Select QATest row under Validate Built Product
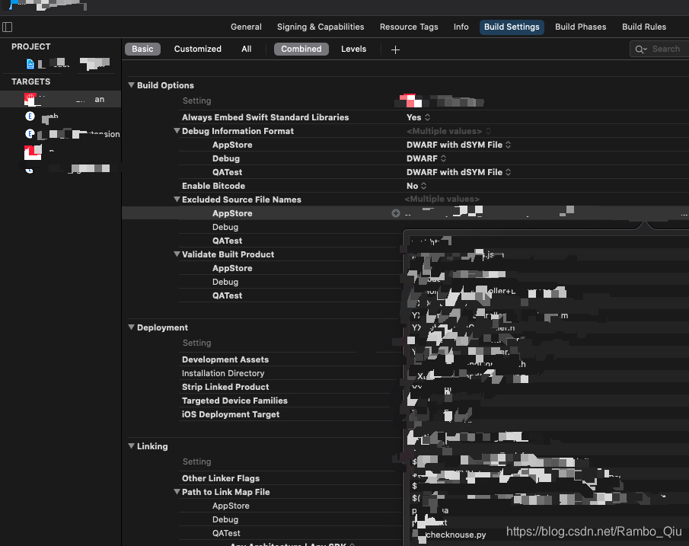Screen dimensions: 689x546 [227, 295]
